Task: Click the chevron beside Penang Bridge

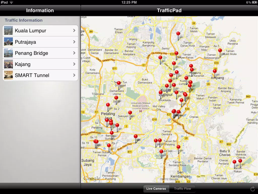Action: click(x=74, y=53)
